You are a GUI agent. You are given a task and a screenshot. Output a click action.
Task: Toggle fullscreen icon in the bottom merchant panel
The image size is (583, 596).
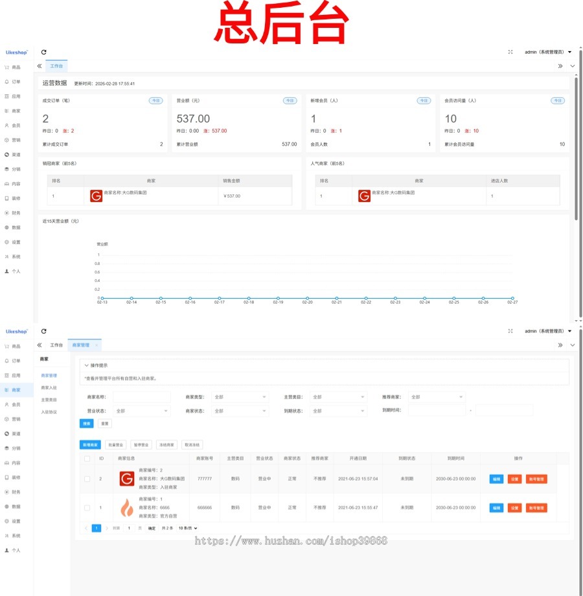click(x=510, y=331)
